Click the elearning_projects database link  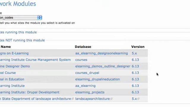coord(90,92)
